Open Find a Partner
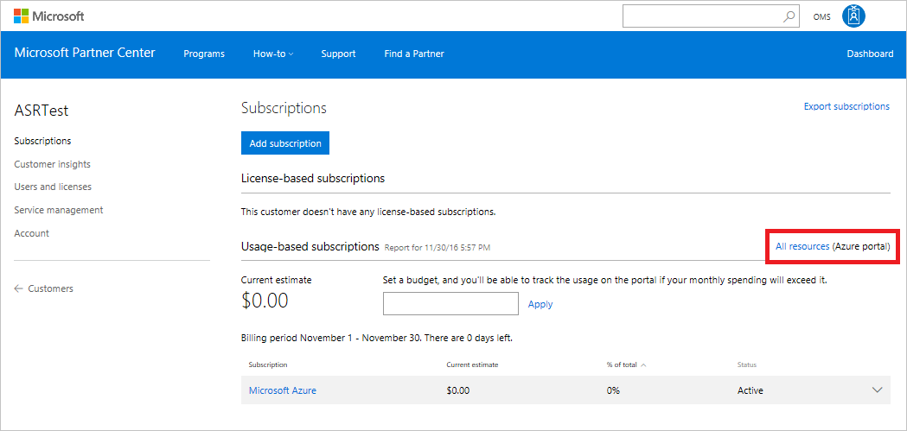This screenshot has height=431, width=907. click(x=414, y=54)
